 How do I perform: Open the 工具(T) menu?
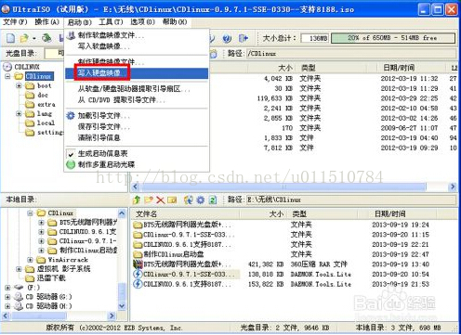click(111, 22)
